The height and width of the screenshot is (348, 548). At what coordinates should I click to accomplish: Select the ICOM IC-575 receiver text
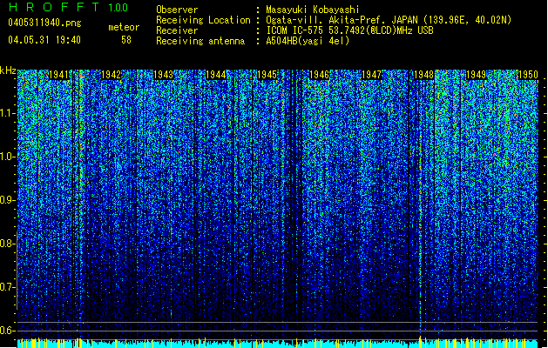pyautogui.click(x=349, y=30)
